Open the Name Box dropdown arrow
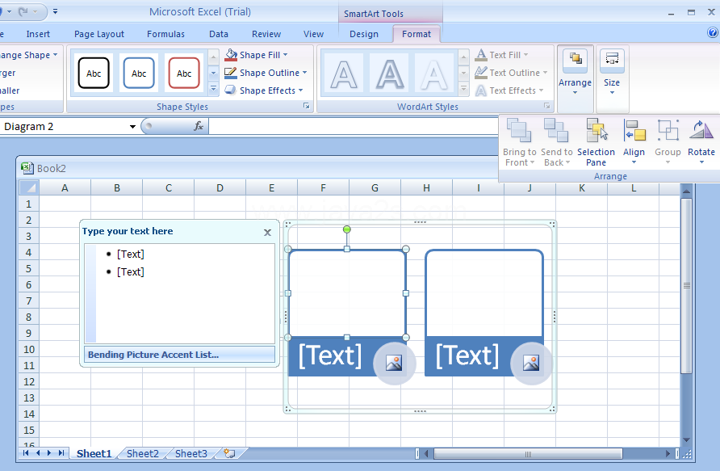 click(132, 126)
